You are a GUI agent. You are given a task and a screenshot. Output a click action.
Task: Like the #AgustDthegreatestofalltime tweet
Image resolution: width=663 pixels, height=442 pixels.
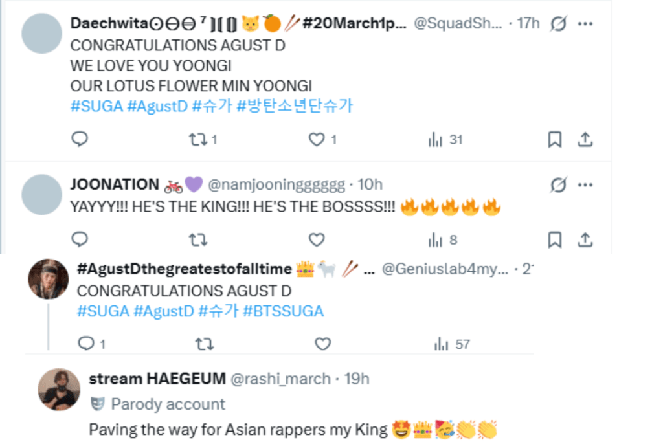pos(322,344)
